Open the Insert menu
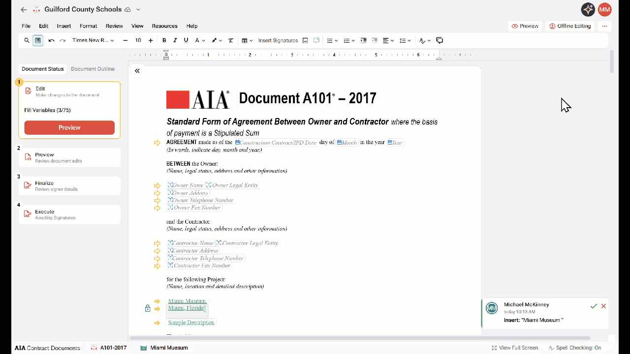This screenshot has height=354, width=630. [64, 26]
